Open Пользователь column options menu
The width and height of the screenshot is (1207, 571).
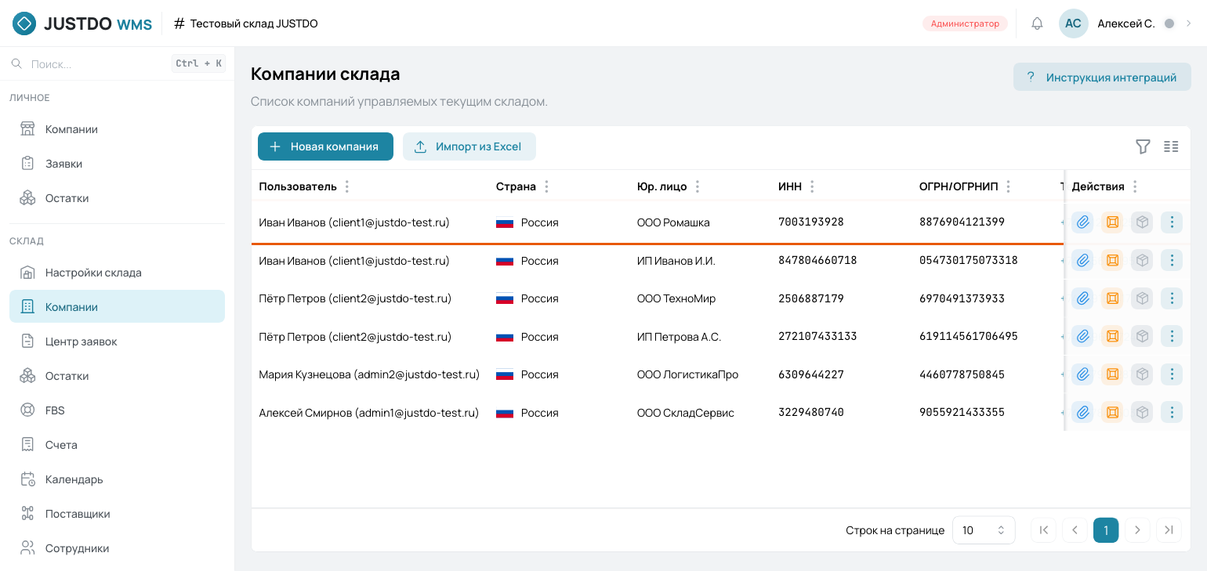point(347,186)
